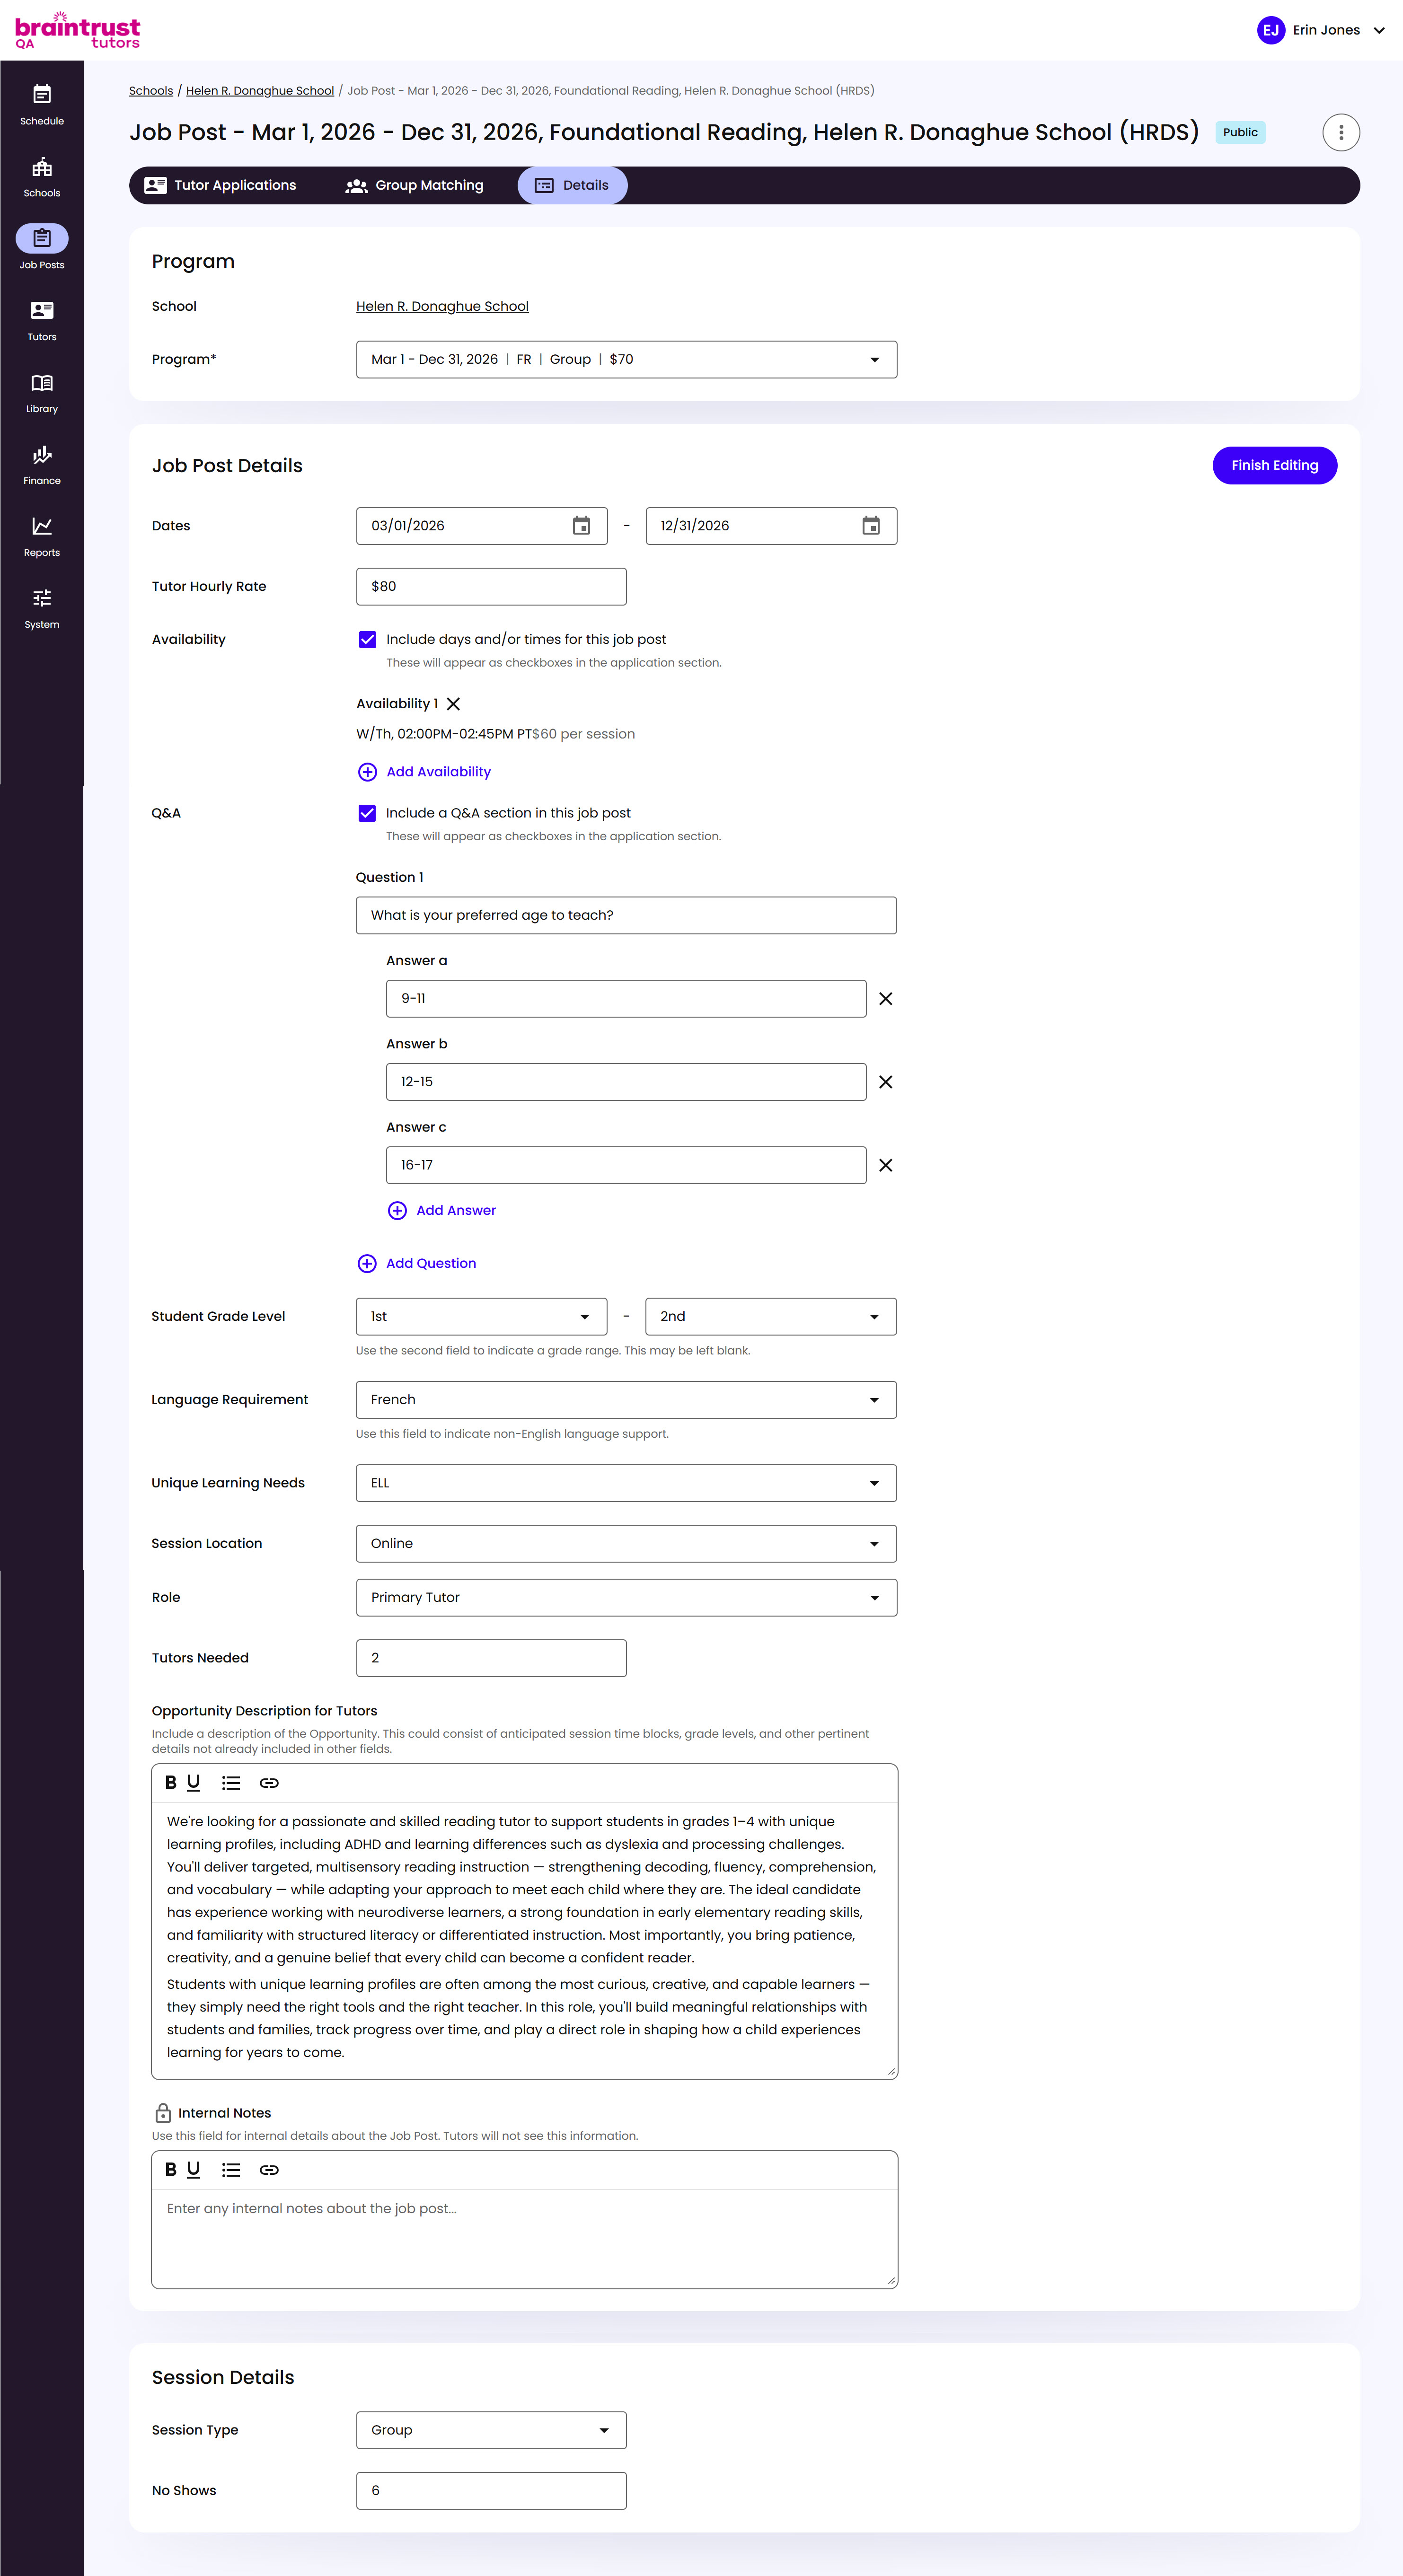1403x2576 pixels.
Task: Switch to Group Matching tab
Action: (x=414, y=186)
